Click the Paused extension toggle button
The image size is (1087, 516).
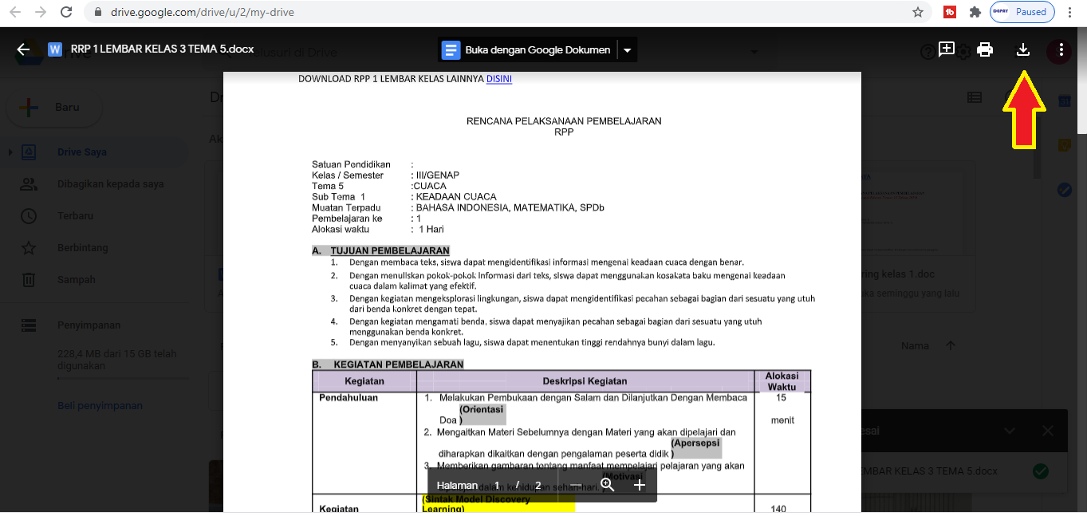(x=1023, y=12)
